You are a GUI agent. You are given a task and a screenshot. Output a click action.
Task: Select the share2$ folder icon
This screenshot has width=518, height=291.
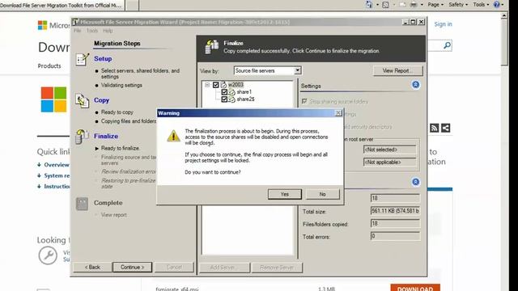[x=232, y=99]
